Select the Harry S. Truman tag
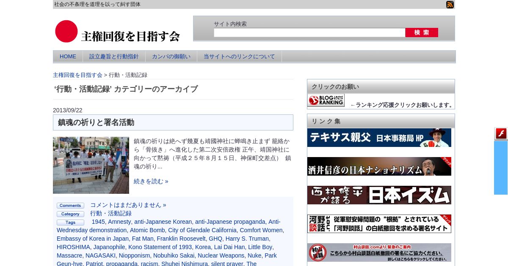The height and width of the screenshot is (266, 508). point(247,239)
